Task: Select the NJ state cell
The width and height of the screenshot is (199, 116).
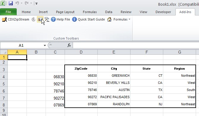Action: (x=147, y=104)
